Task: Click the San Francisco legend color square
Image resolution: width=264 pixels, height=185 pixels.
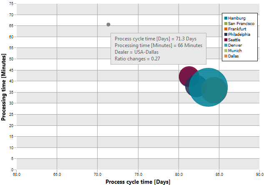Action: 226,24
